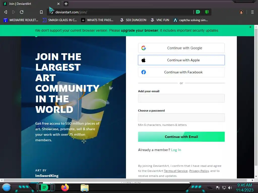The width and height of the screenshot is (258, 193).
Task: Open a new tab with plus icon
Action: coord(66,4)
